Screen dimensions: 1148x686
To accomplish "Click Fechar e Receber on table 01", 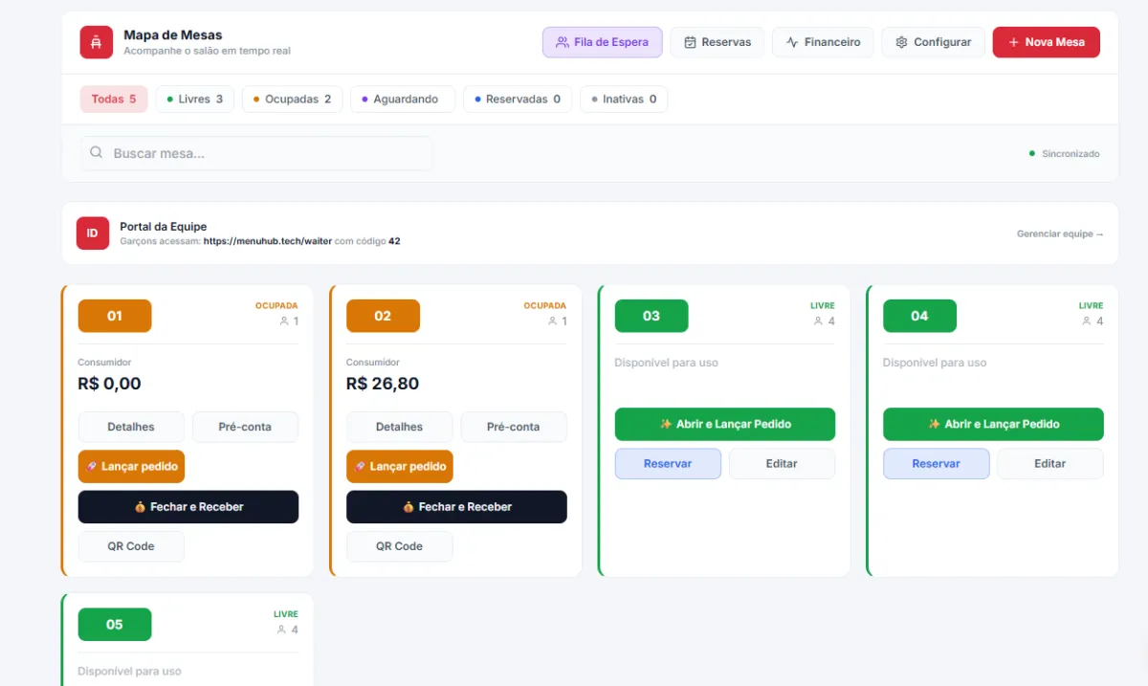I will tap(188, 507).
